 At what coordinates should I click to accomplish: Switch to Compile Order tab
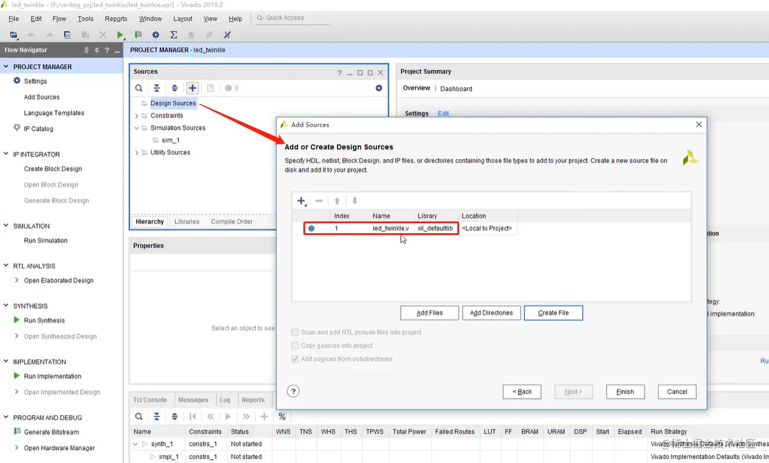tap(232, 221)
